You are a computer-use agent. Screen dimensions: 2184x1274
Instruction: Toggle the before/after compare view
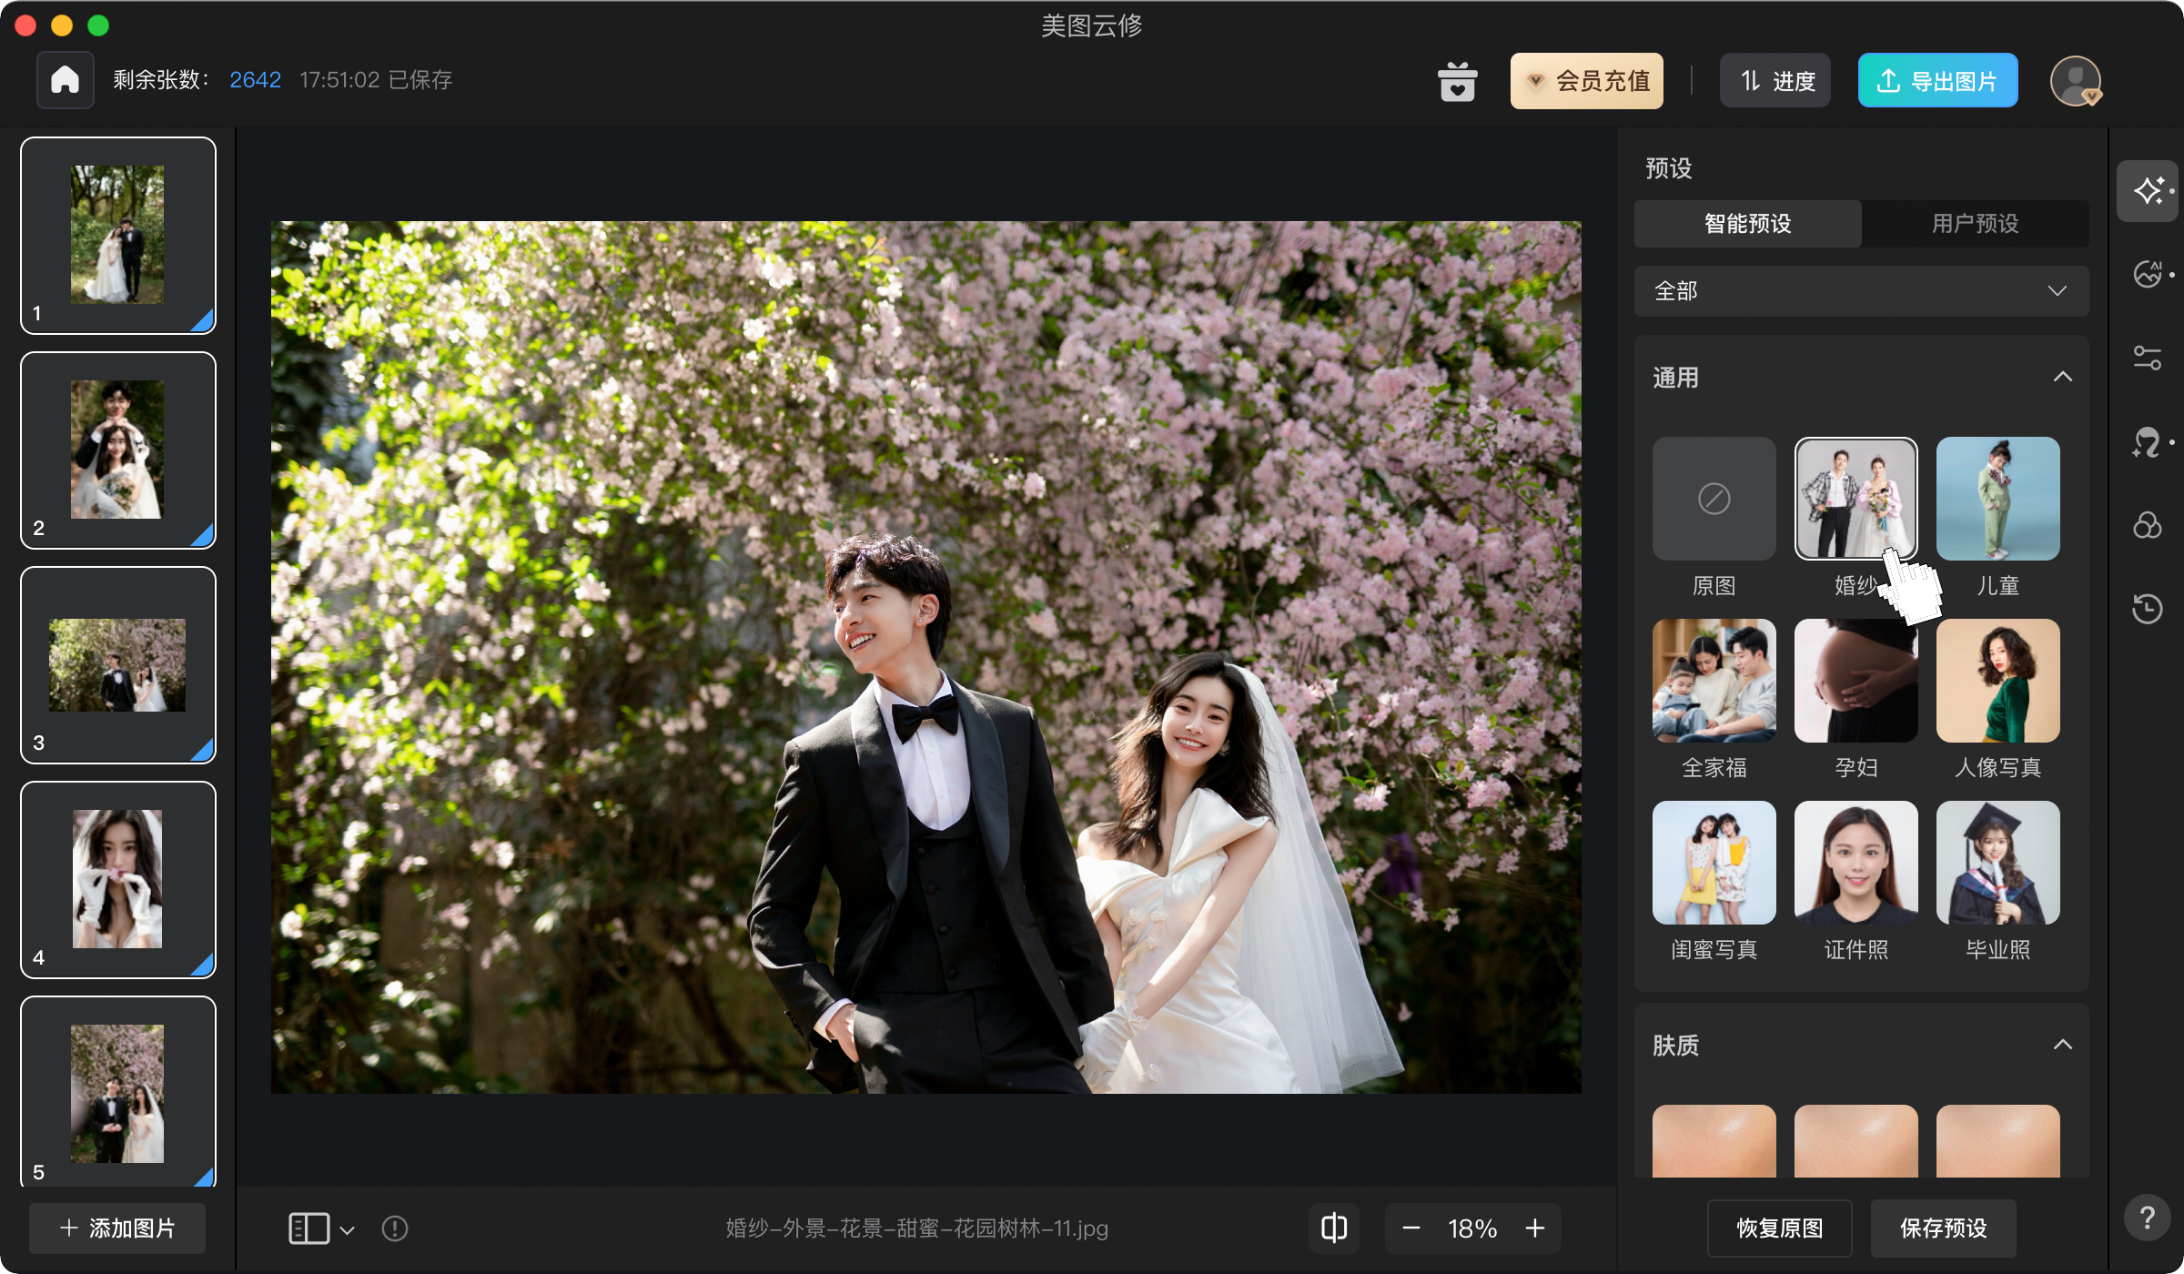pos(1334,1228)
